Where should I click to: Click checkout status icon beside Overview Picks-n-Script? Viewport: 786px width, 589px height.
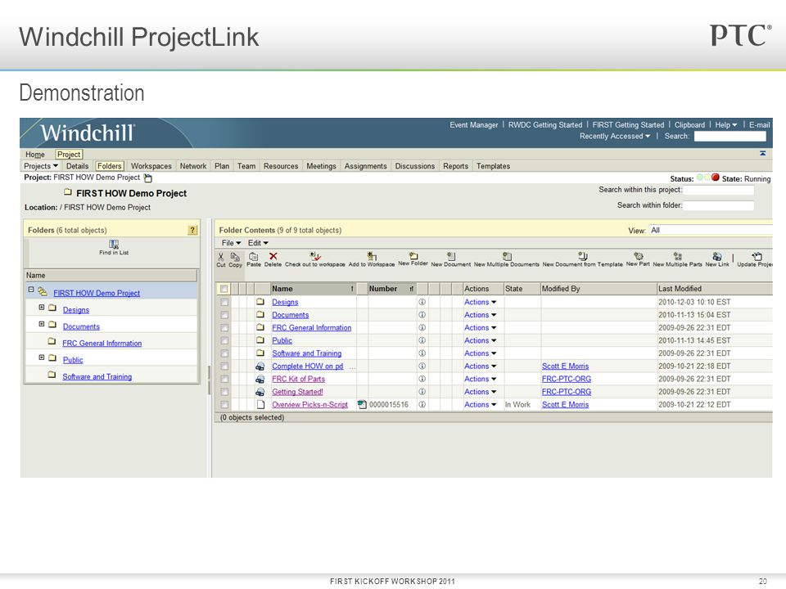[362, 404]
